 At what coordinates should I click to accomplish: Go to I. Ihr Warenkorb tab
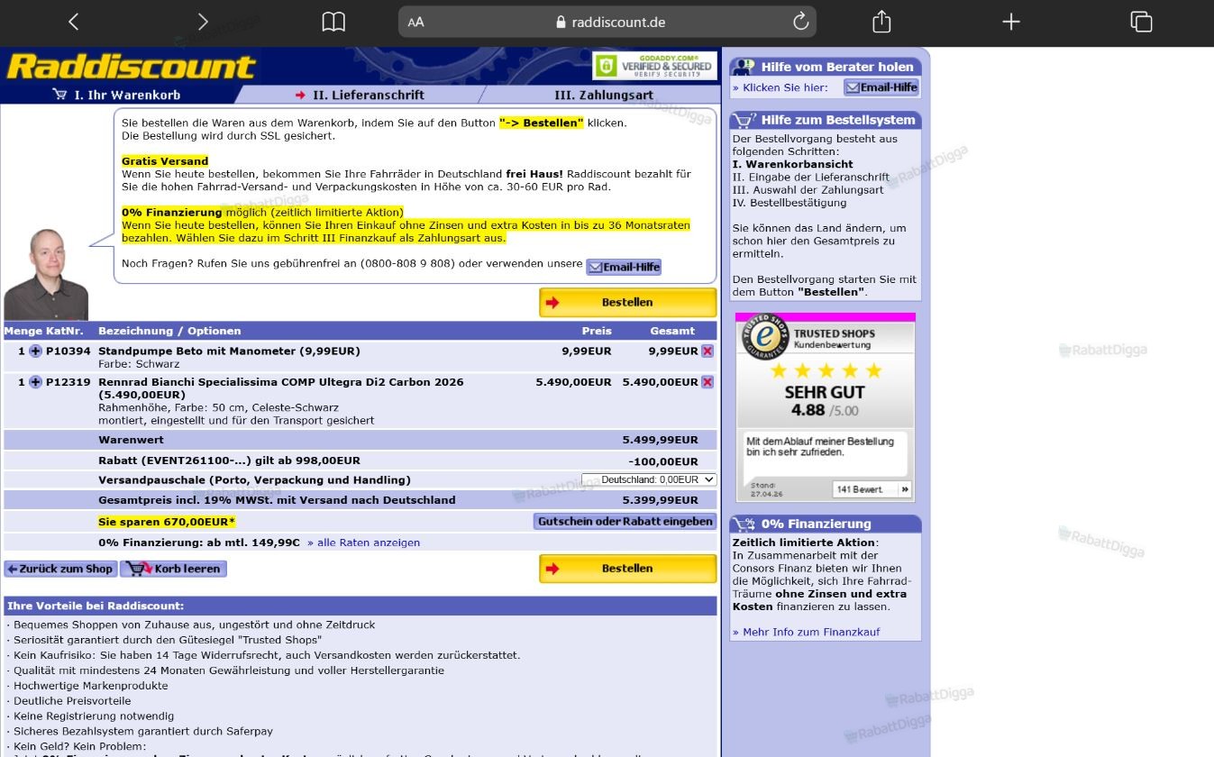click(x=117, y=95)
